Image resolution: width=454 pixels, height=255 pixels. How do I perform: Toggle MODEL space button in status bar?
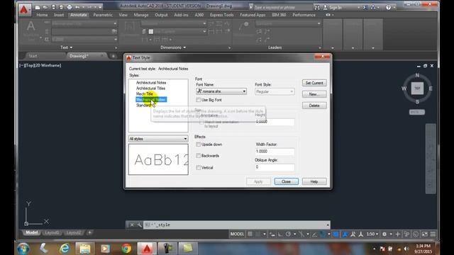(x=237, y=234)
